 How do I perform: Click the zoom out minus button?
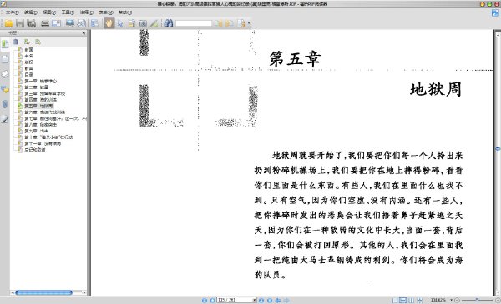pos(457,300)
